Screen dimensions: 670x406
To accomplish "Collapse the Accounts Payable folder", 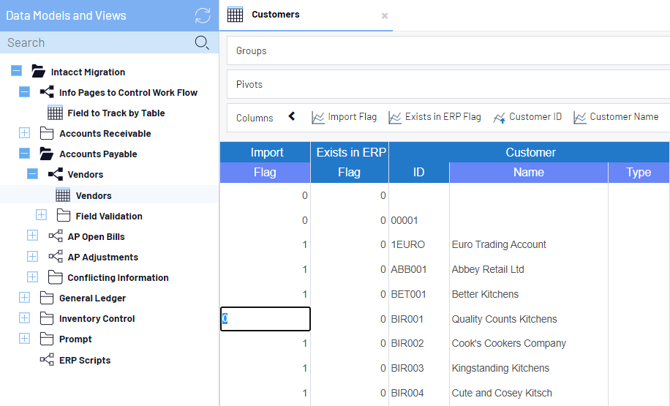I will [24, 154].
